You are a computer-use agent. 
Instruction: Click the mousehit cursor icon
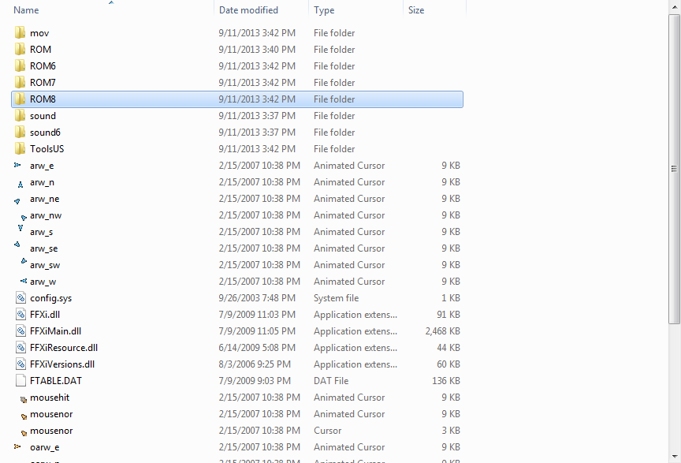23,398
